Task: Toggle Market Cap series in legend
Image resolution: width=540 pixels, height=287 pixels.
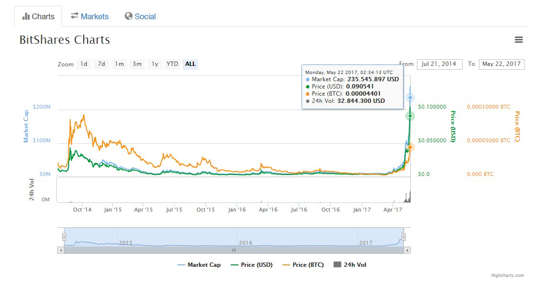Action: tap(199, 264)
